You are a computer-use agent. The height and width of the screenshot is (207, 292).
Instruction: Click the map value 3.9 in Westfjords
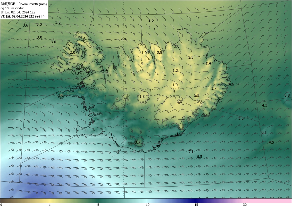click(x=77, y=45)
